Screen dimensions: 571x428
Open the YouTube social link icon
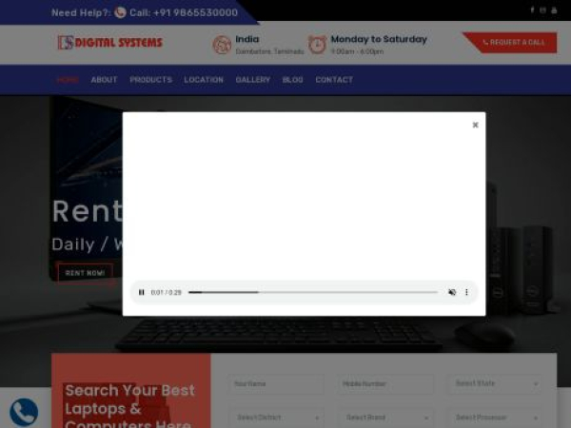coord(554,10)
